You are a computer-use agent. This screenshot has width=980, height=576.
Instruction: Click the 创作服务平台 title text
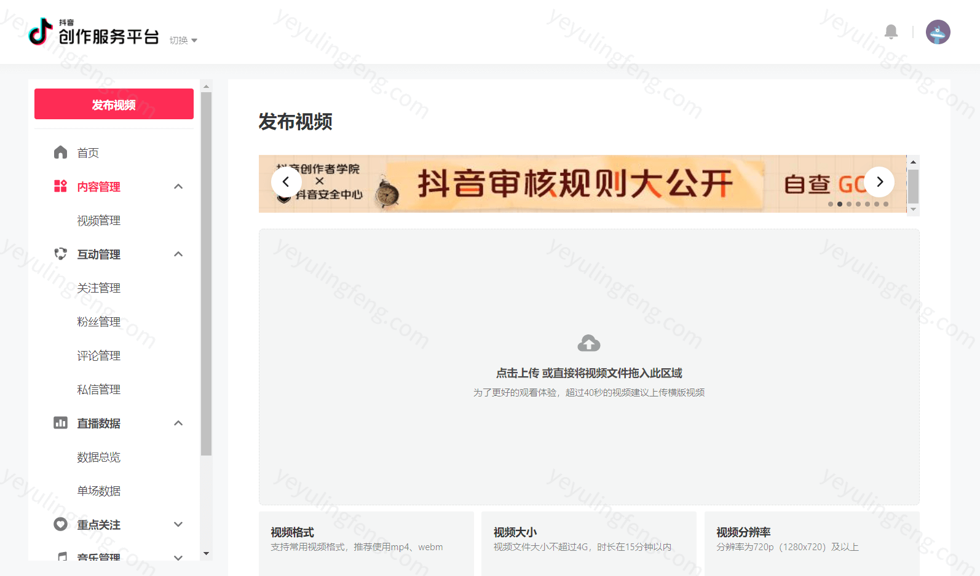click(109, 37)
